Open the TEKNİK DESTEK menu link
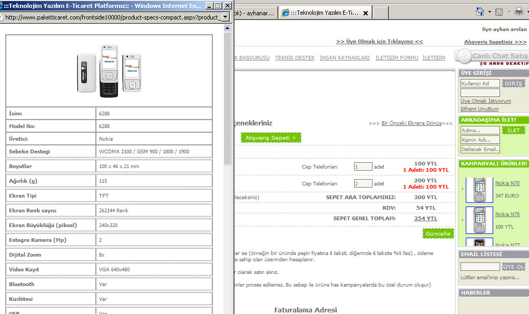Screen dimensions: 529x314 [x=295, y=58]
